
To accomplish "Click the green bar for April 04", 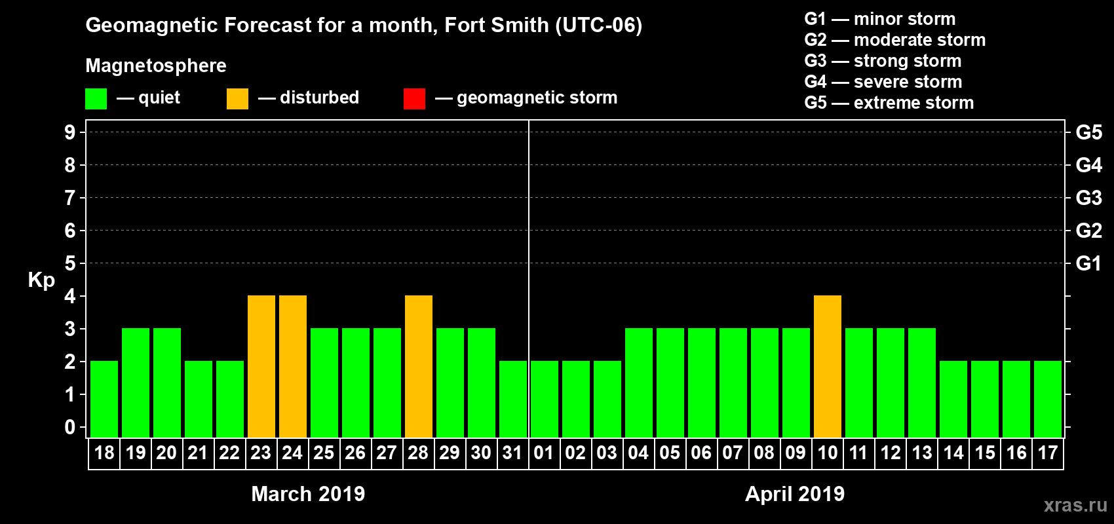I will [639, 383].
